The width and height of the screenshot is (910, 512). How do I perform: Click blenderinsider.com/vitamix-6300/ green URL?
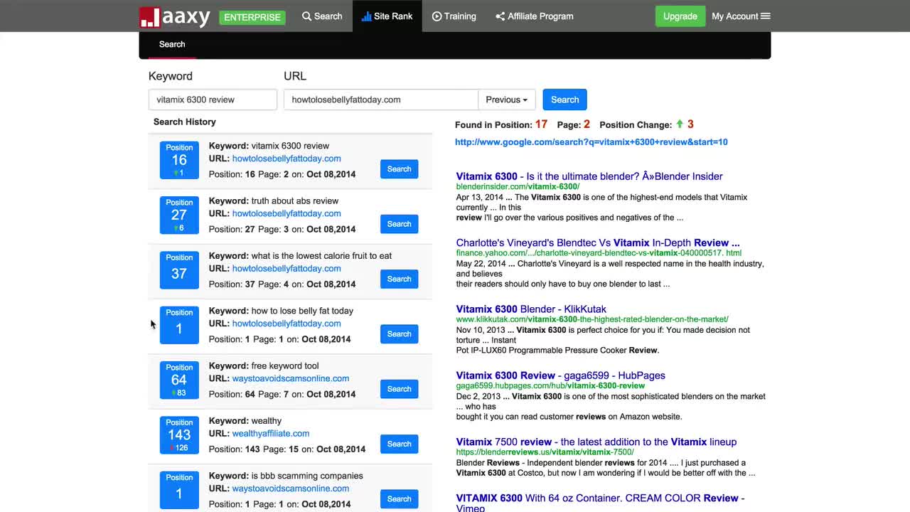click(518, 187)
